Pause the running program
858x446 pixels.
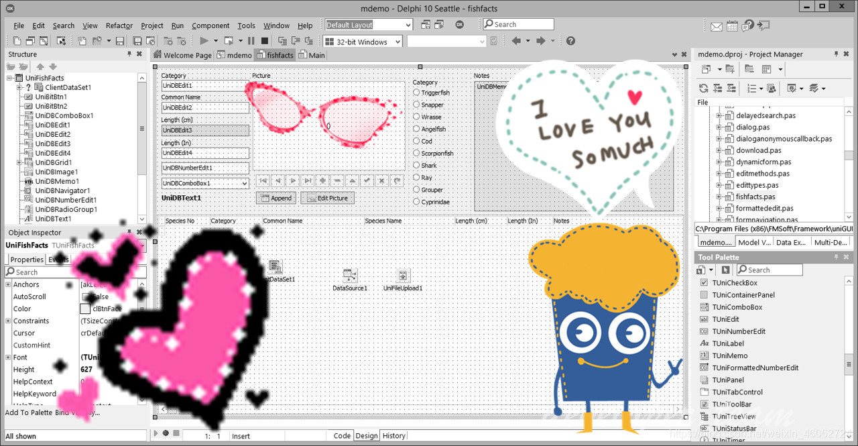point(250,41)
